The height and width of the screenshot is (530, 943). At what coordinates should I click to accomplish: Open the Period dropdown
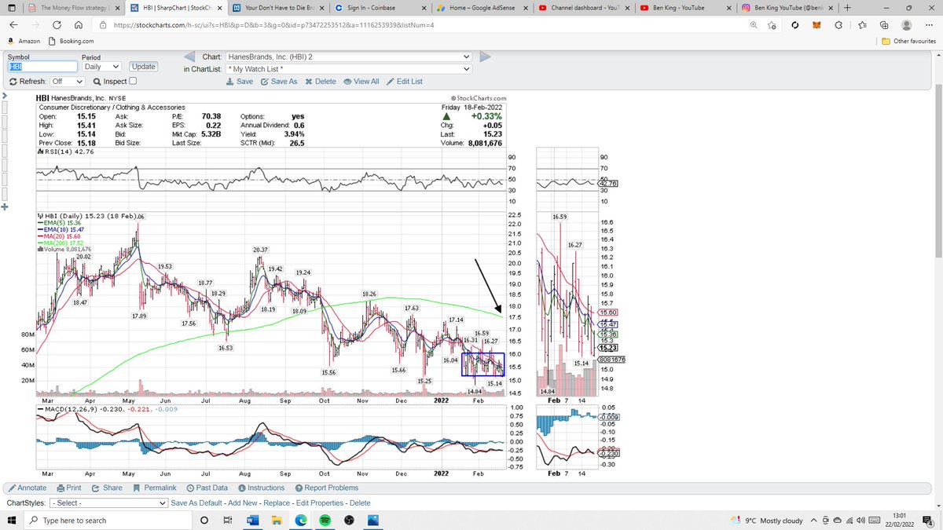click(x=101, y=67)
